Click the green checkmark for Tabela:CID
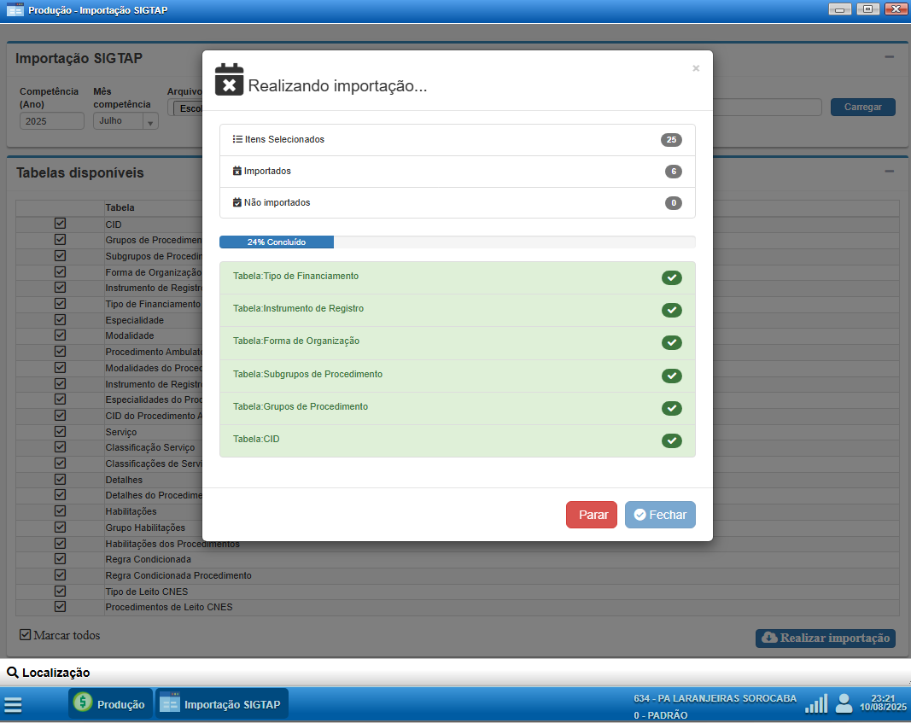Viewport: 911px width, 723px height. point(671,440)
